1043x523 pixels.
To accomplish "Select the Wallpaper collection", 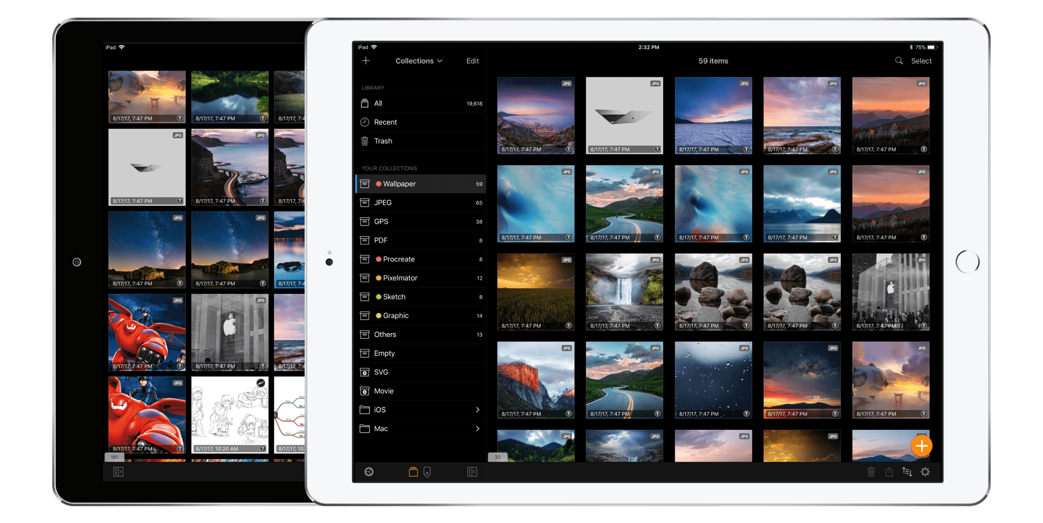I will click(x=399, y=184).
